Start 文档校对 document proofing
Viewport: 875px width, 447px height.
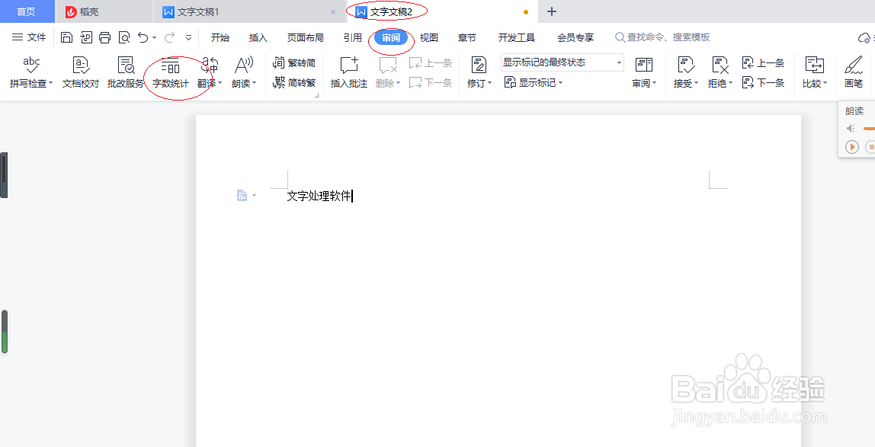pos(80,72)
